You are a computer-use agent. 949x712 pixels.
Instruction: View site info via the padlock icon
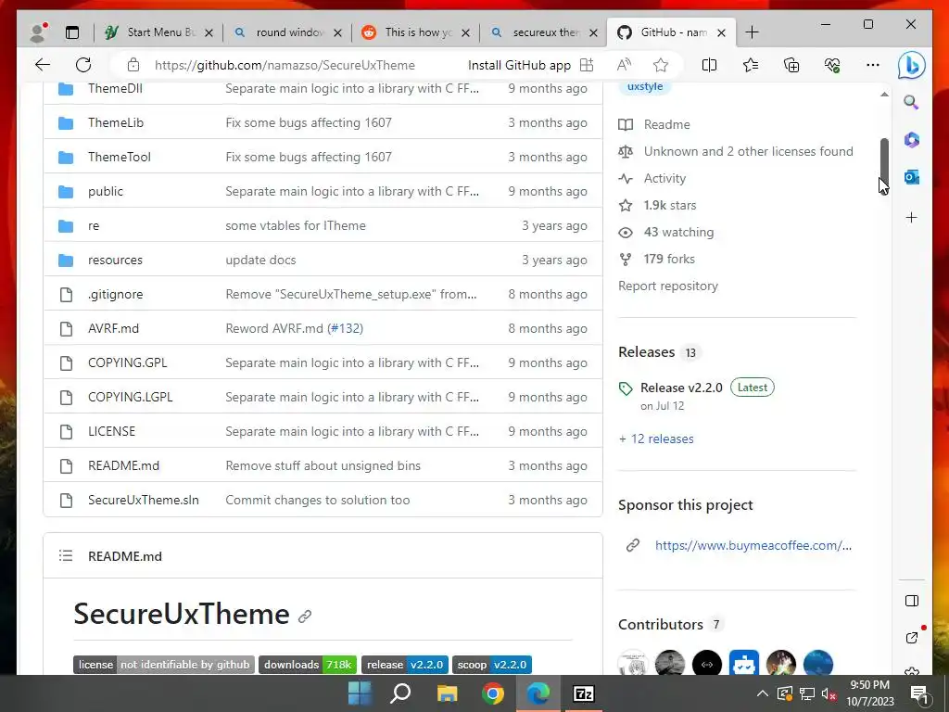[133, 65]
